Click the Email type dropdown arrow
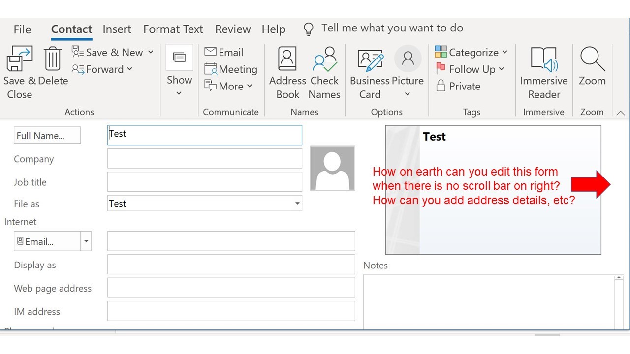The height and width of the screenshot is (354, 630). [86, 241]
